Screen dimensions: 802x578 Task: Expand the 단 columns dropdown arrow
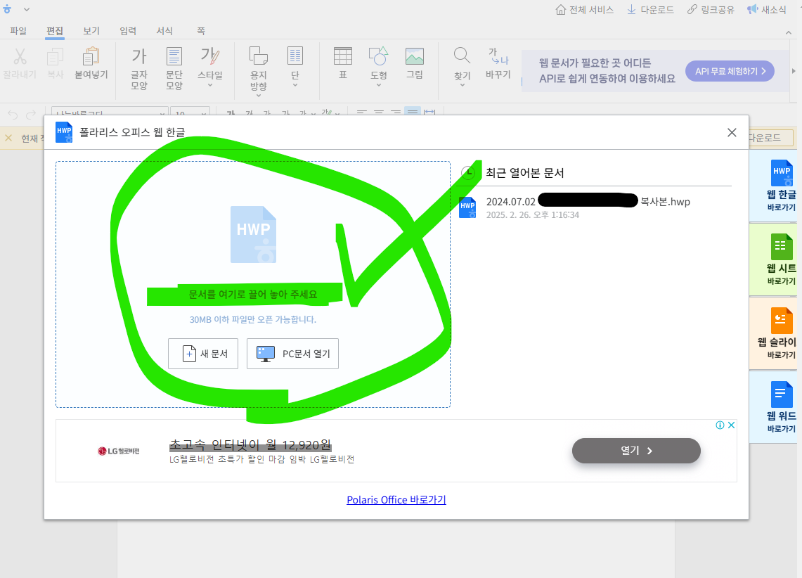[x=295, y=85]
